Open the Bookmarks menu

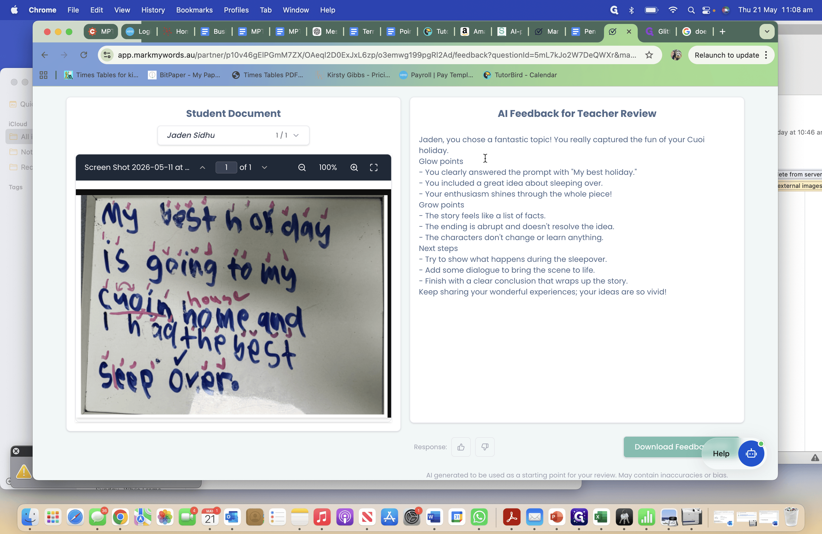[194, 10]
